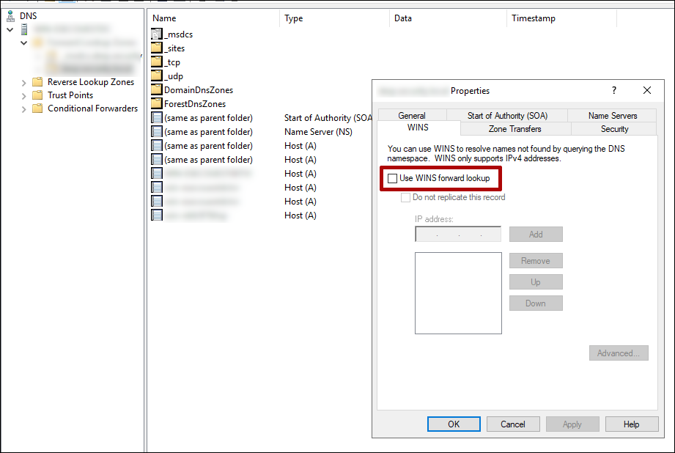Click the IP address input field
The height and width of the screenshot is (453, 675).
(457, 234)
